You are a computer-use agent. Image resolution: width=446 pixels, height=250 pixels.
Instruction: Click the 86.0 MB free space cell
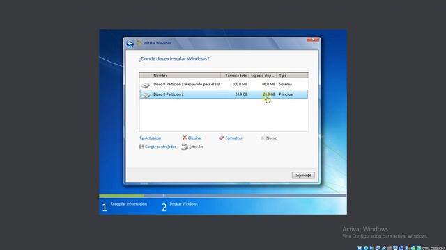coord(268,84)
